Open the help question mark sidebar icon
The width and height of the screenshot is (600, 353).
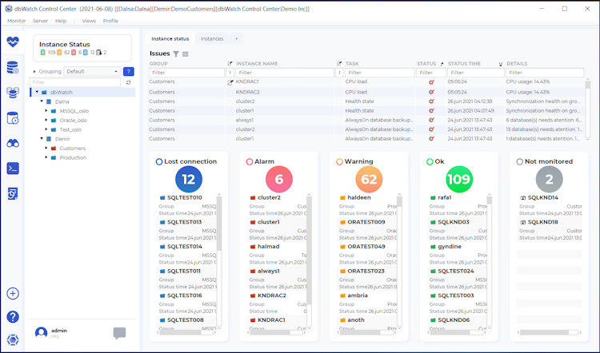(x=13, y=317)
